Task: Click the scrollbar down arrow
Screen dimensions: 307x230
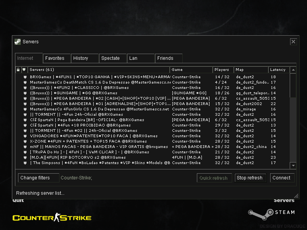Action: tap(293, 166)
